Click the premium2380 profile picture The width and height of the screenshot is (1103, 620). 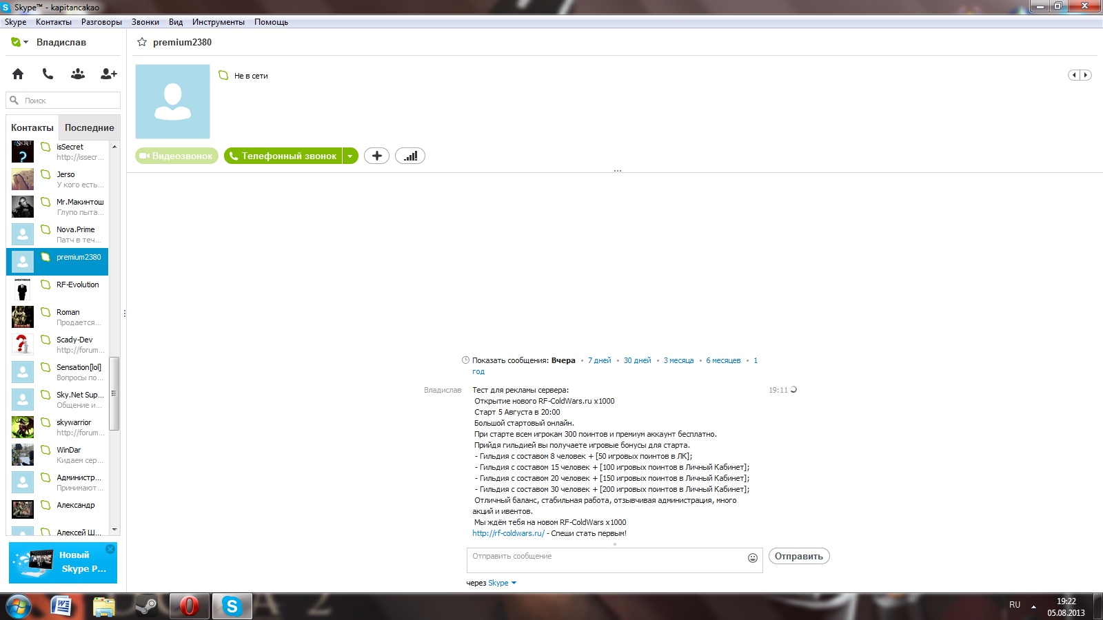pyautogui.click(x=172, y=102)
